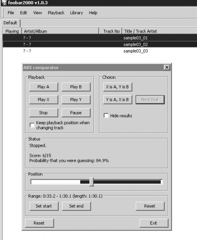Open the Library menu

(x=76, y=13)
